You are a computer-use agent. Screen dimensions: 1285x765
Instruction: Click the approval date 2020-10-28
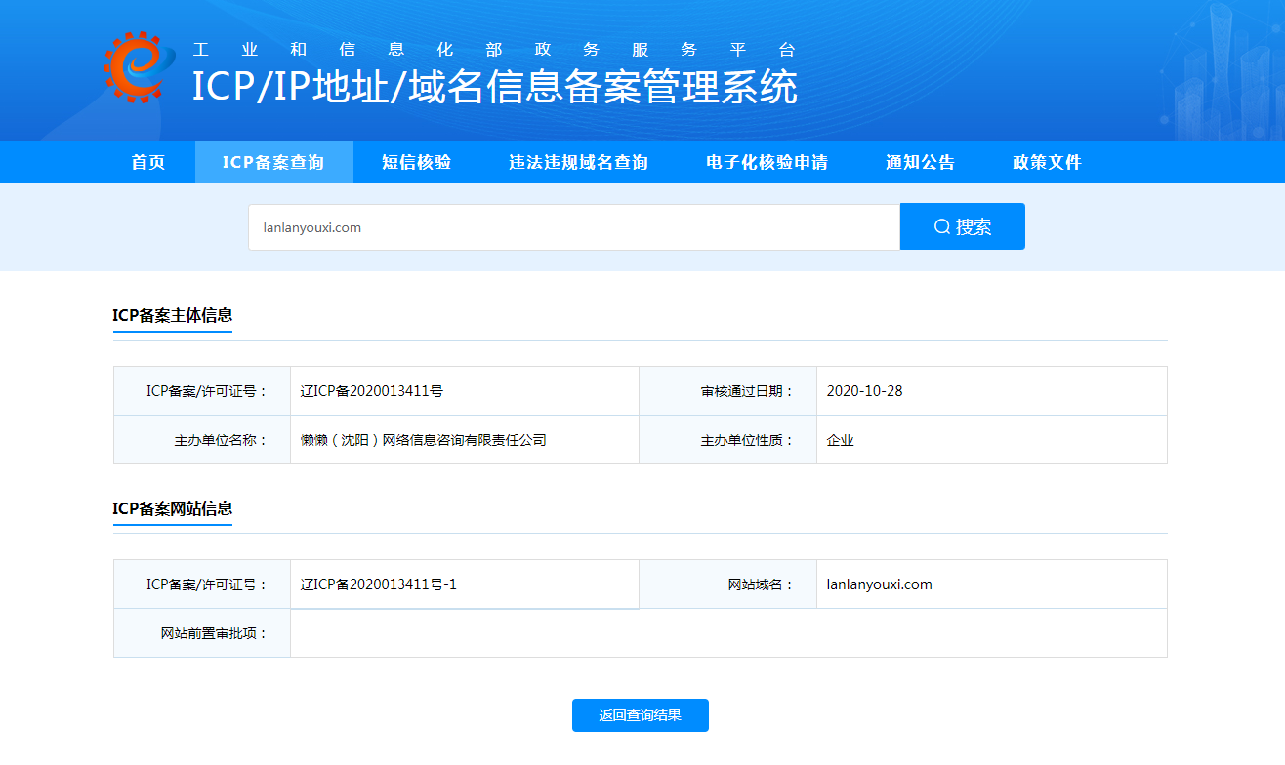pos(864,391)
